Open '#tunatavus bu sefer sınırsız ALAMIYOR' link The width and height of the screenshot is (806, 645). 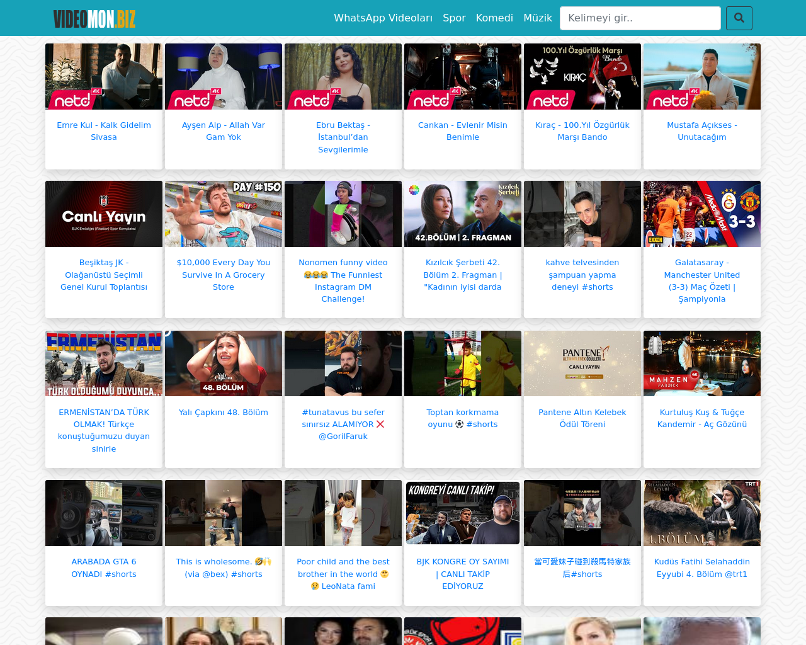[x=343, y=424]
